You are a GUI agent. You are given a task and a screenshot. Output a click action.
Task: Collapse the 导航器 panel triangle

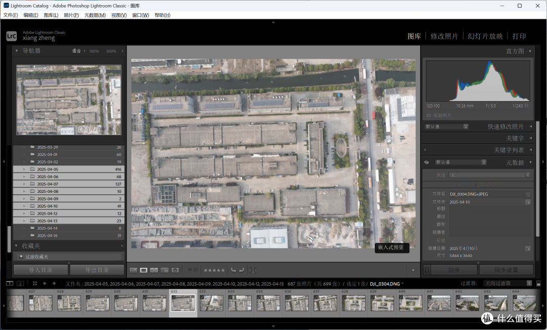(x=16, y=51)
